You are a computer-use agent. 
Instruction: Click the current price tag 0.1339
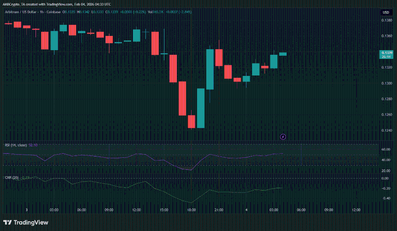tap(385, 53)
